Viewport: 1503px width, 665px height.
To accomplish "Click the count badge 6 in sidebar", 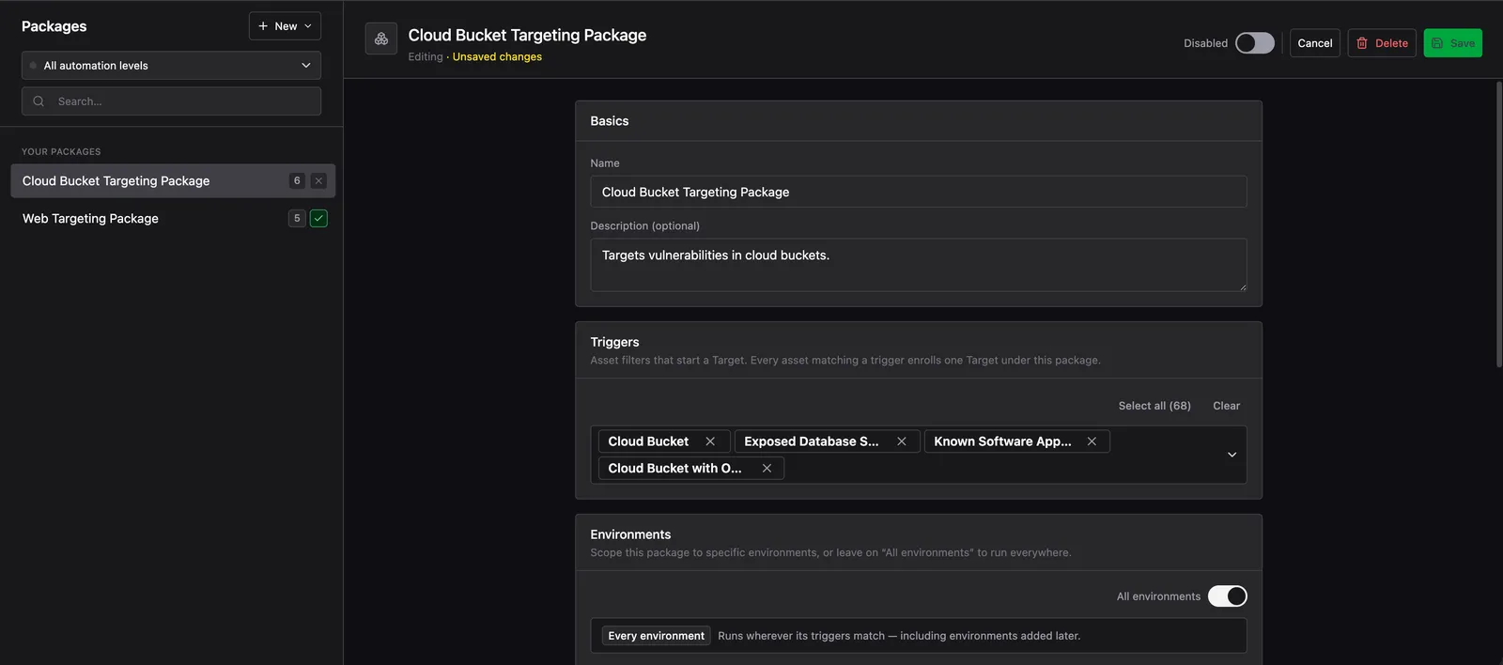I will click(x=297, y=180).
